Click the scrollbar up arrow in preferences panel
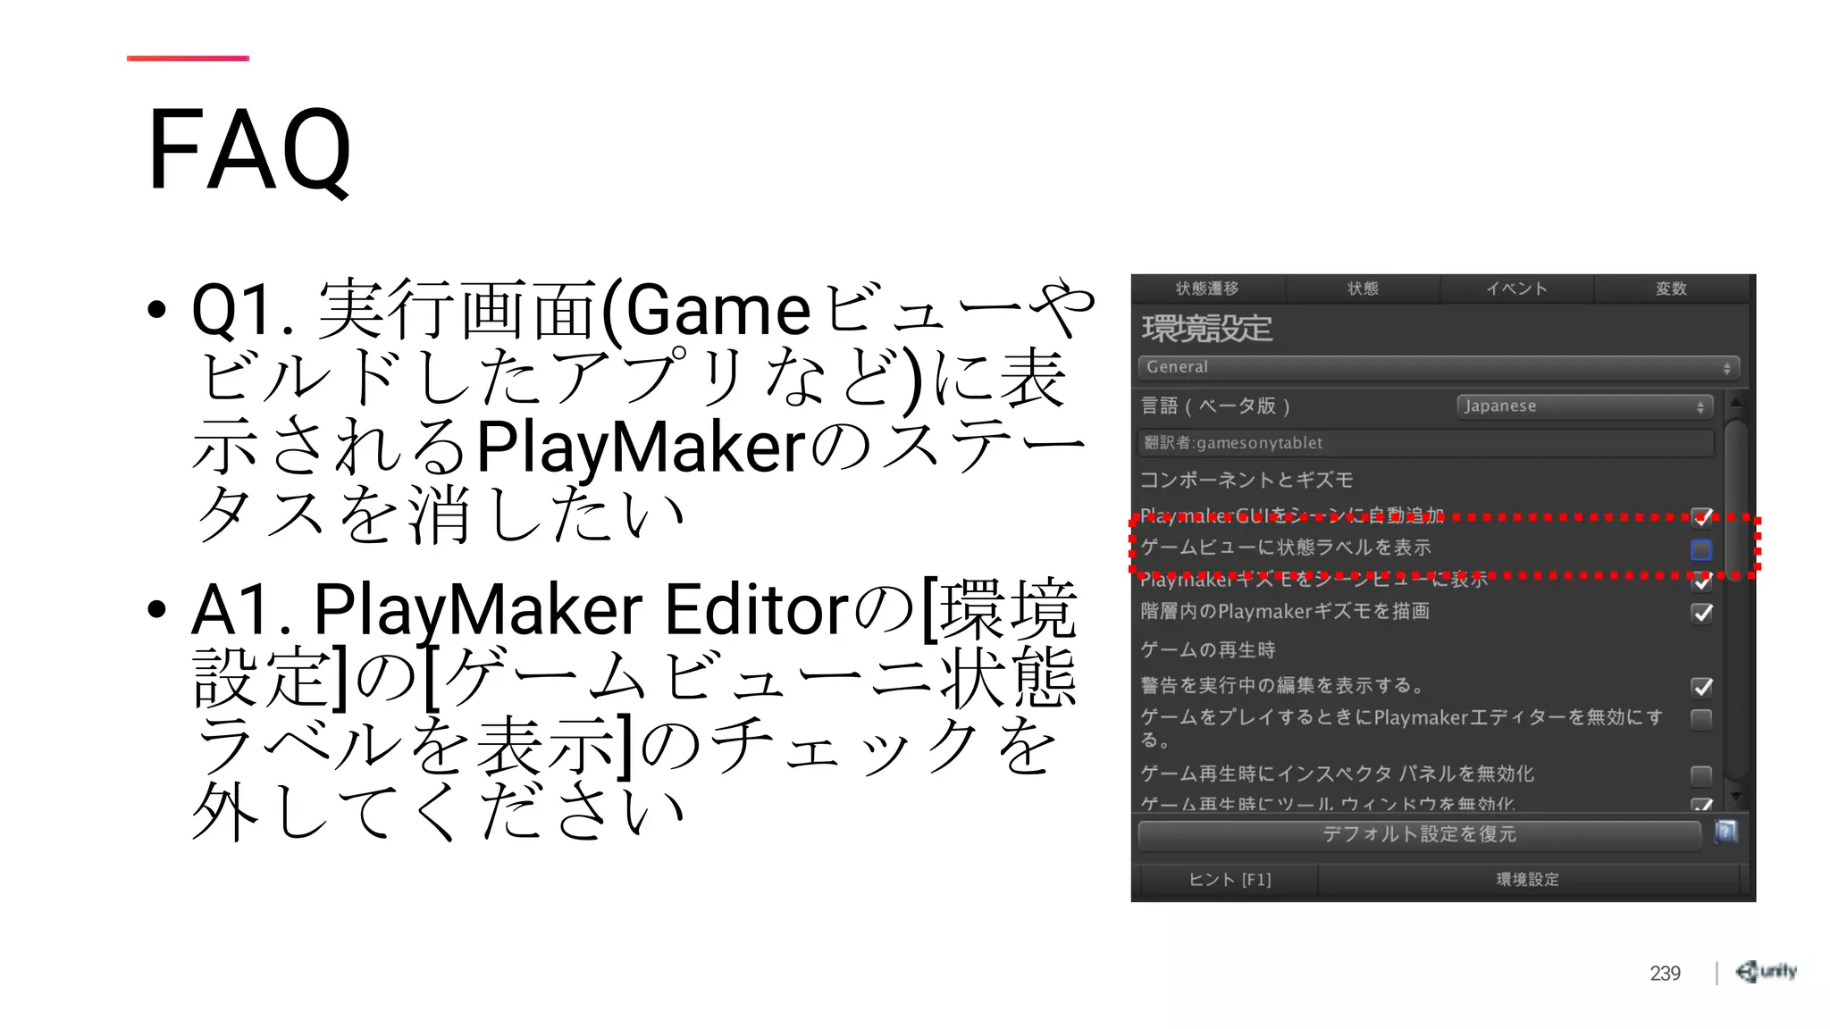The image size is (1830, 1029). tap(1735, 404)
